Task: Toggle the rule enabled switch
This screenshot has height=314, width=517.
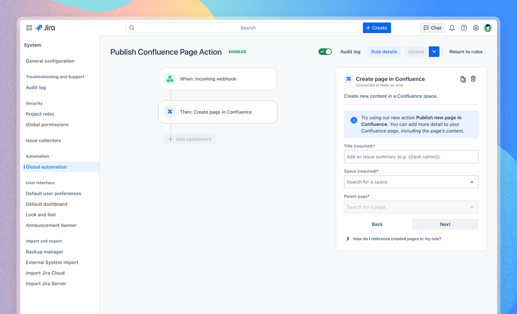Action: point(325,52)
